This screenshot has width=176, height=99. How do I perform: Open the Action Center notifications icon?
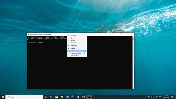pyautogui.click(x=172, y=97)
